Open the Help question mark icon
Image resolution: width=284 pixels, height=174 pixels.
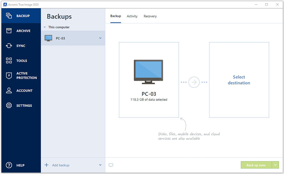[x=9, y=165]
